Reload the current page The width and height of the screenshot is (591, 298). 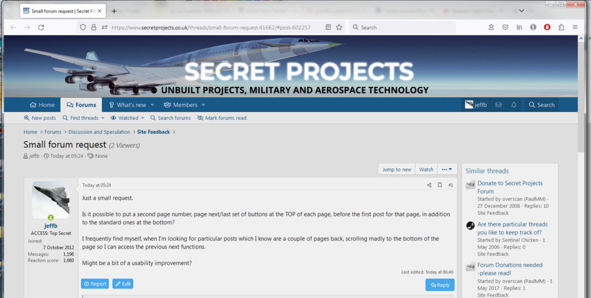[41, 27]
